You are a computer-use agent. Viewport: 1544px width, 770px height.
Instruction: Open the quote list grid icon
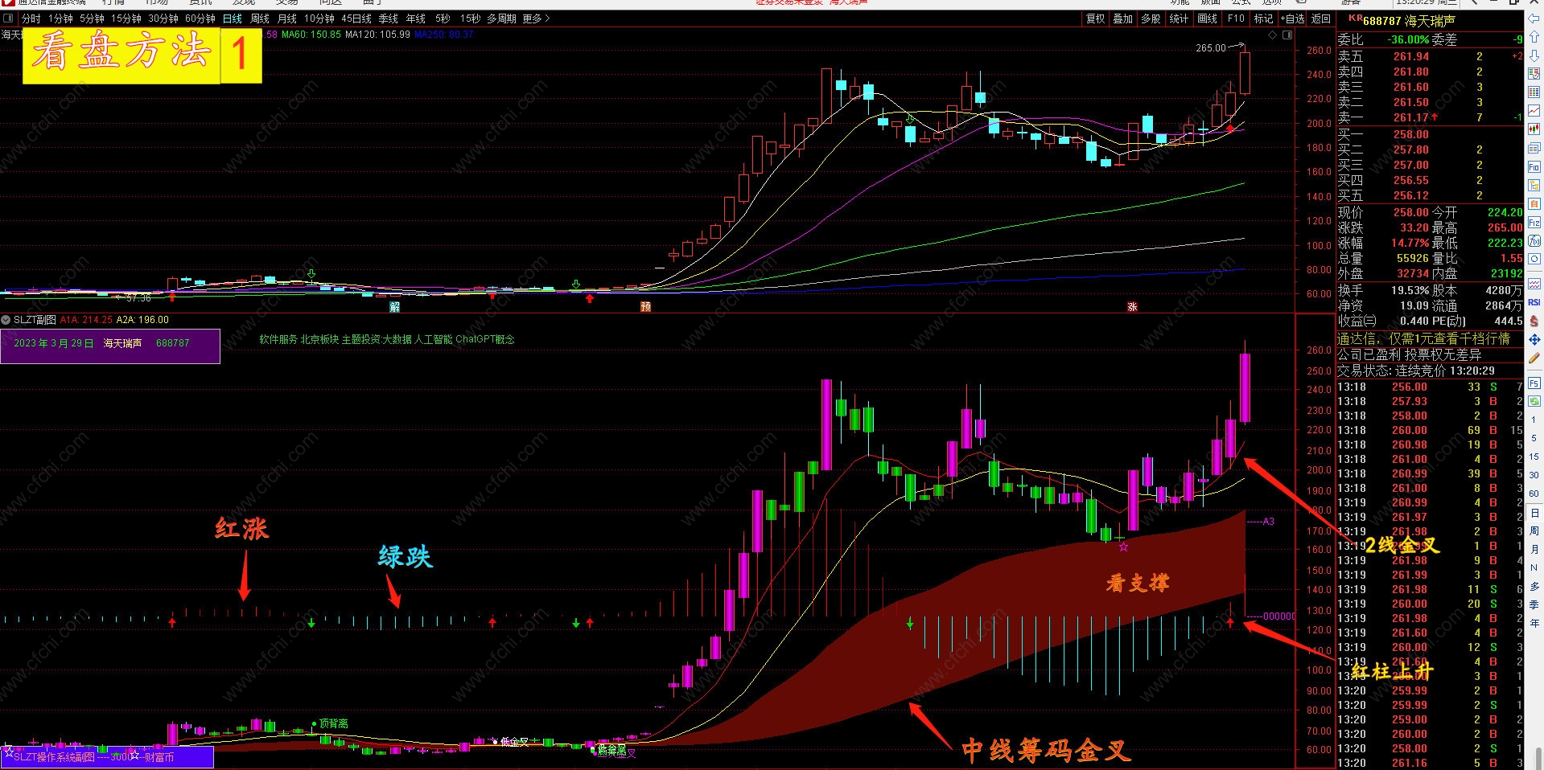coord(1534,92)
